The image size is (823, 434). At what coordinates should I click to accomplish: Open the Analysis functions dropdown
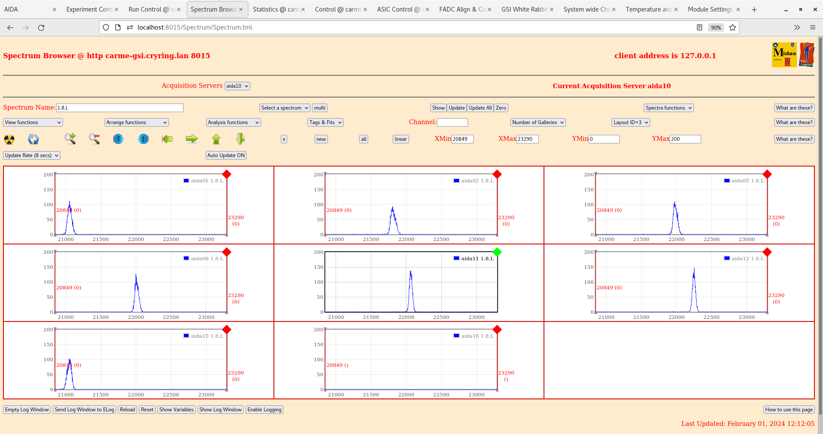point(233,122)
